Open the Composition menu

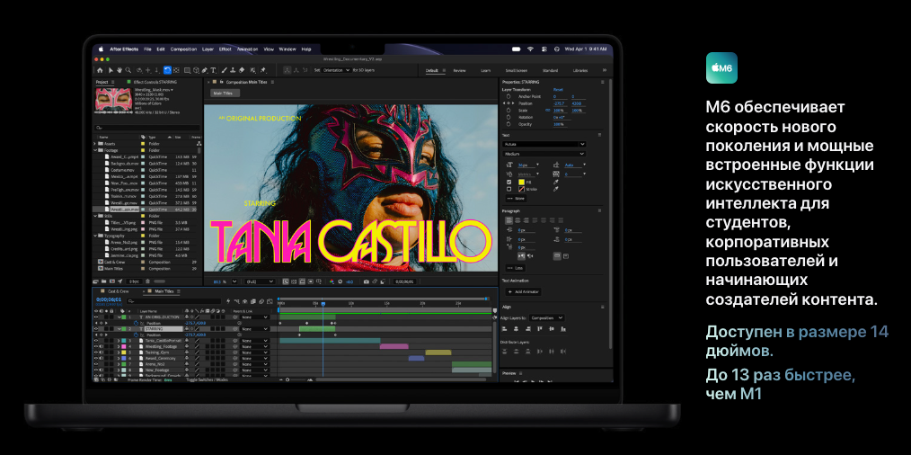point(183,49)
